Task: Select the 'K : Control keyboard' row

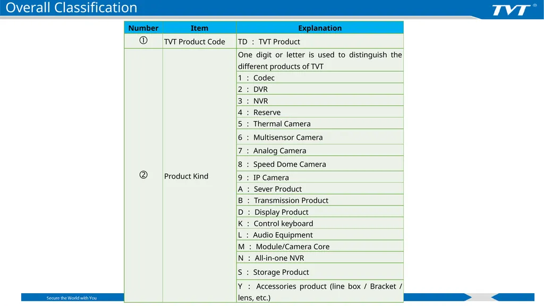Action: tap(320, 223)
